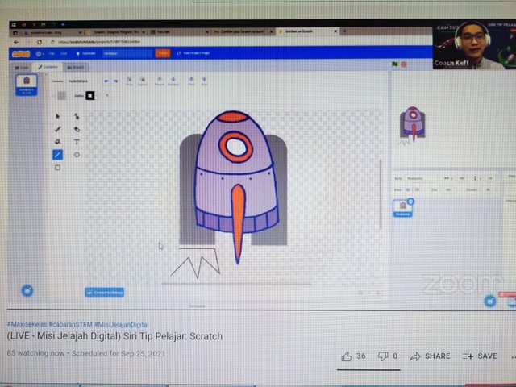Click SHARE below the video
The image size is (516, 387).
(430, 356)
